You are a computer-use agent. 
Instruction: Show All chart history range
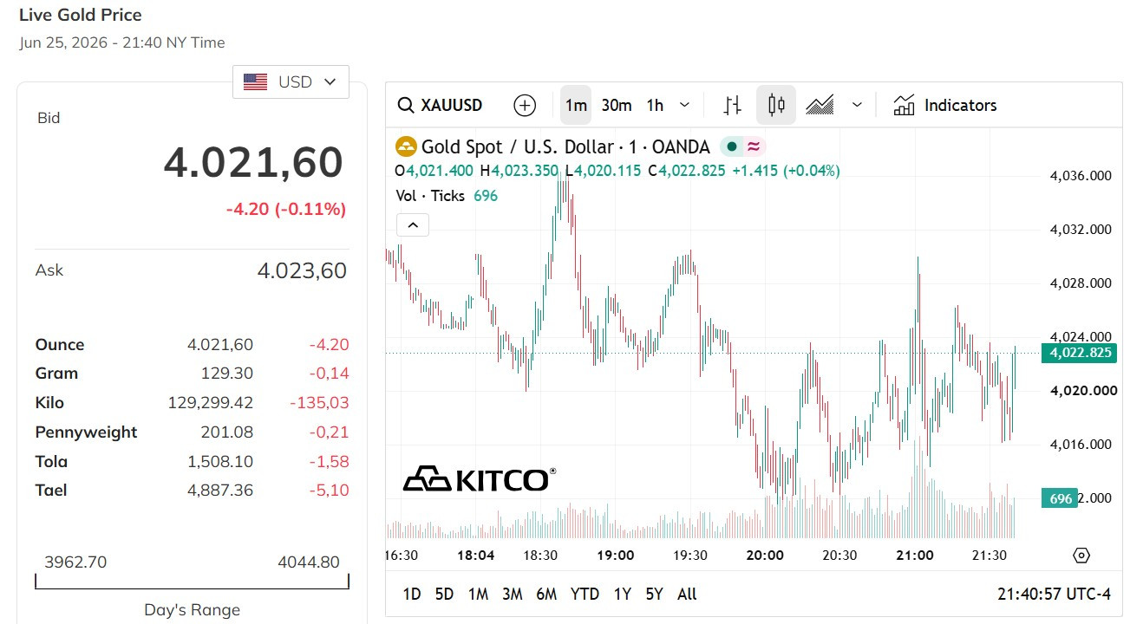(x=687, y=594)
